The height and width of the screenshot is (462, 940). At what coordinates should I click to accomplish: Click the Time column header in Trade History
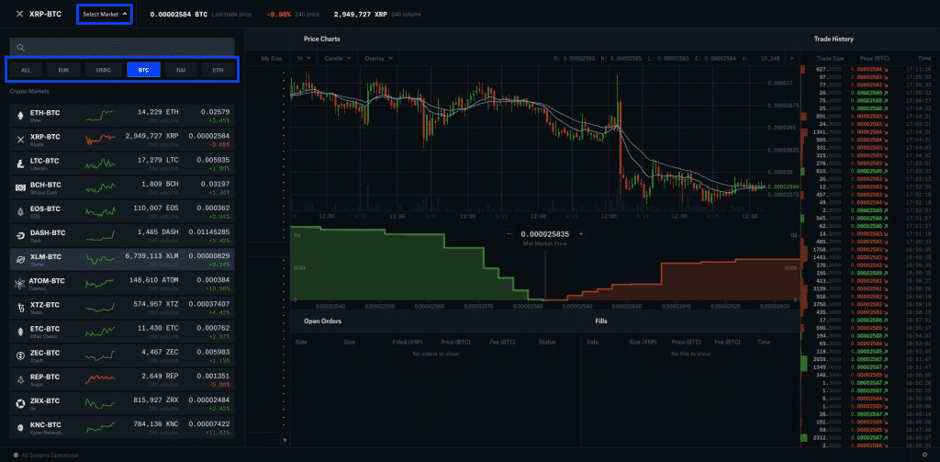pyautogui.click(x=924, y=58)
